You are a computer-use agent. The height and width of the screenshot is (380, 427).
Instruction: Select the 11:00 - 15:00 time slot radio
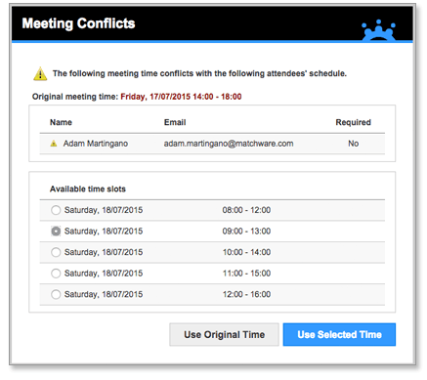click(x=56, y=274)
